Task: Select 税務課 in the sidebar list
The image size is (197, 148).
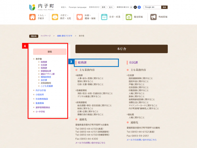Action: tap(44, 68)
